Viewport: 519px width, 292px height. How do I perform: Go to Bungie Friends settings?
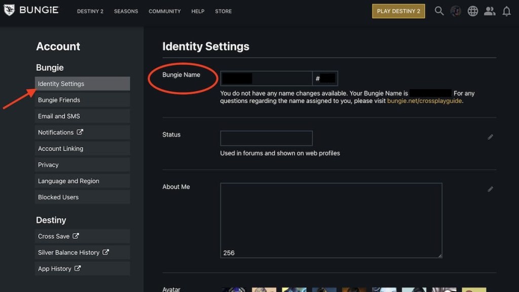[x=83, y=100]
